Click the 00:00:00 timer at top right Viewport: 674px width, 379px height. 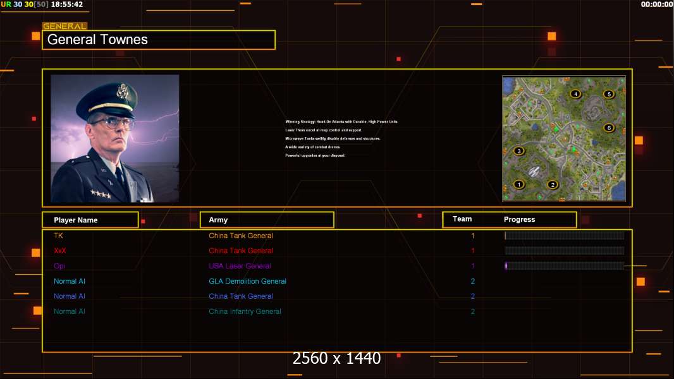coord(657,4)
